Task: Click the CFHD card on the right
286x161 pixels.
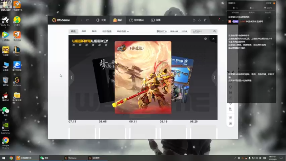Action: (x=182, y=79)
